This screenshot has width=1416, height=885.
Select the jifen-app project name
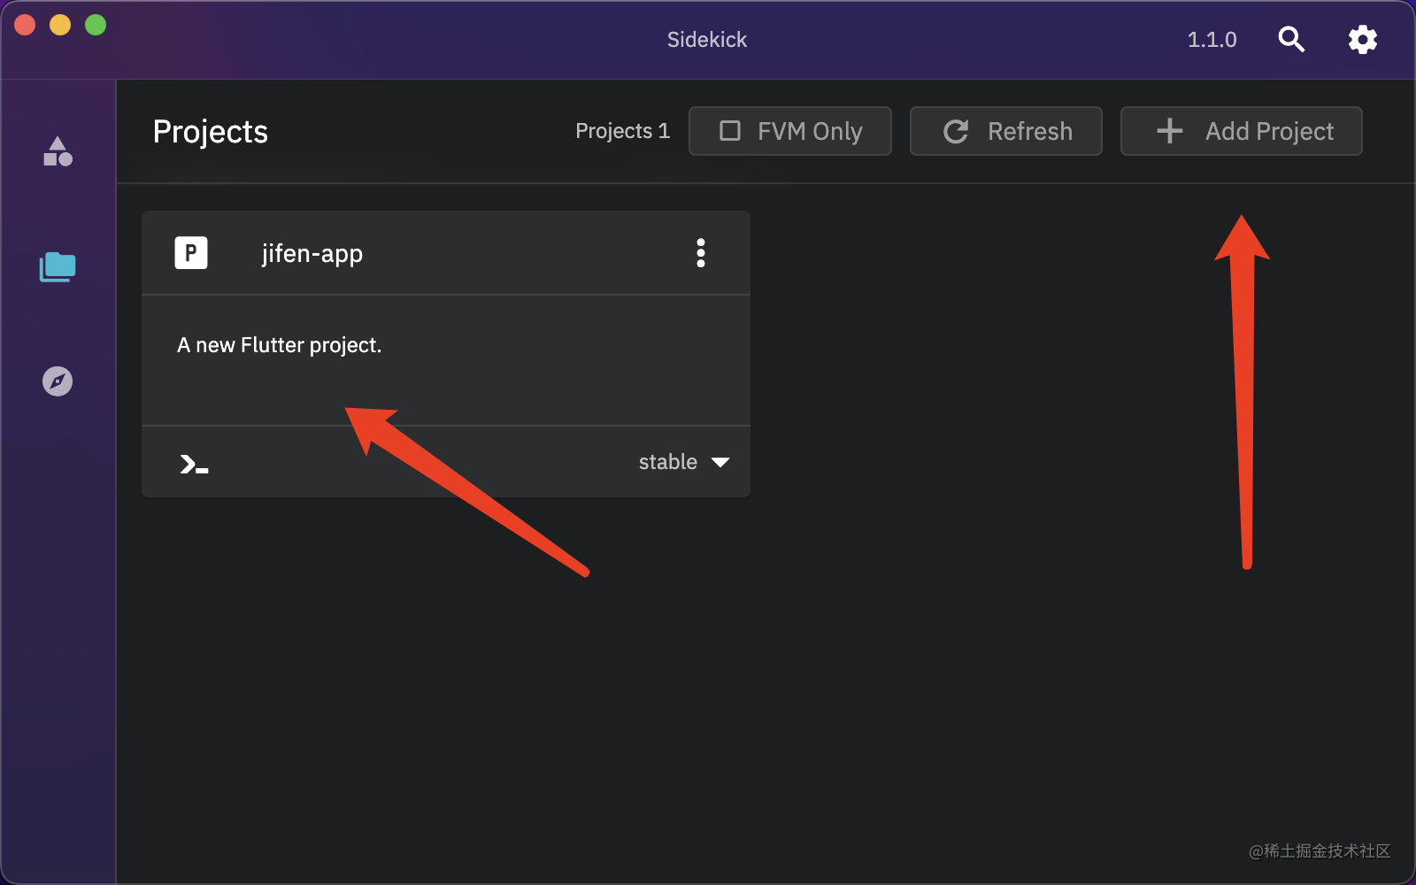pos(312,254)
